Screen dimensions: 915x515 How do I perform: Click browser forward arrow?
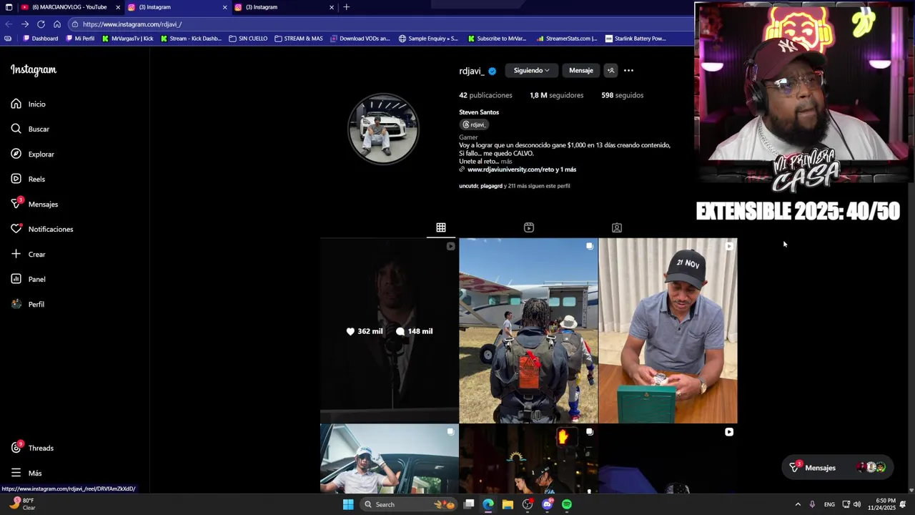24,24
